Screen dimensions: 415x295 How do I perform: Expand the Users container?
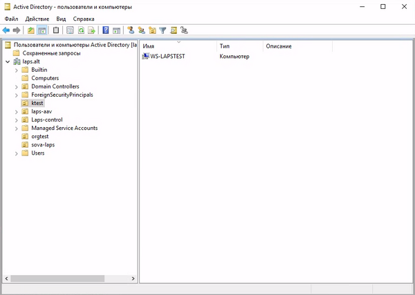tap(17, 153)
